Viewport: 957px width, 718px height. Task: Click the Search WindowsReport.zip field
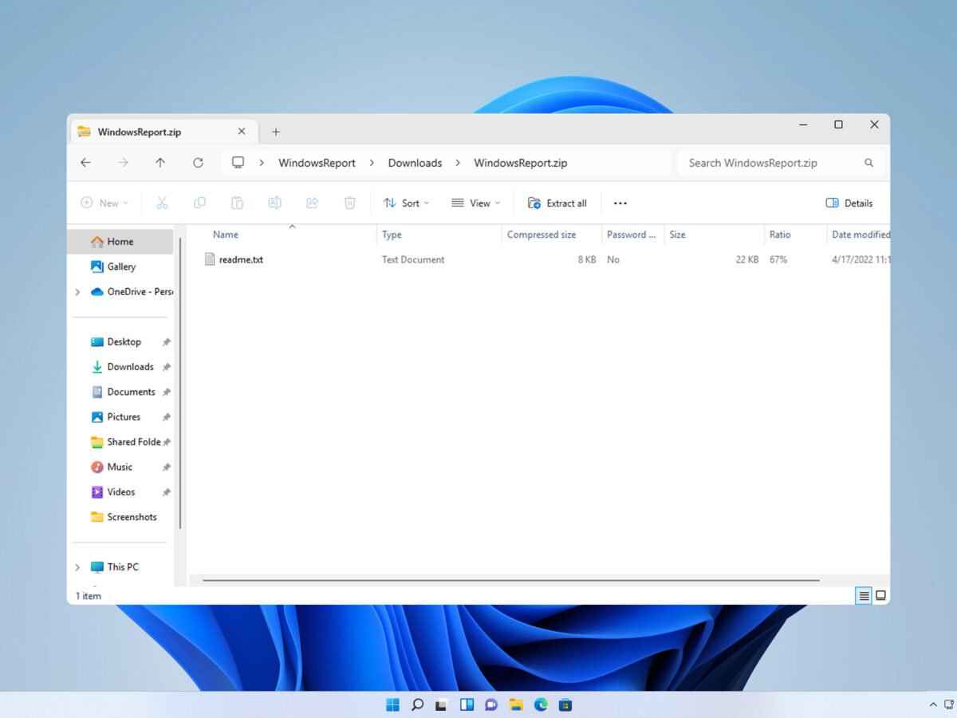[781, 163]
